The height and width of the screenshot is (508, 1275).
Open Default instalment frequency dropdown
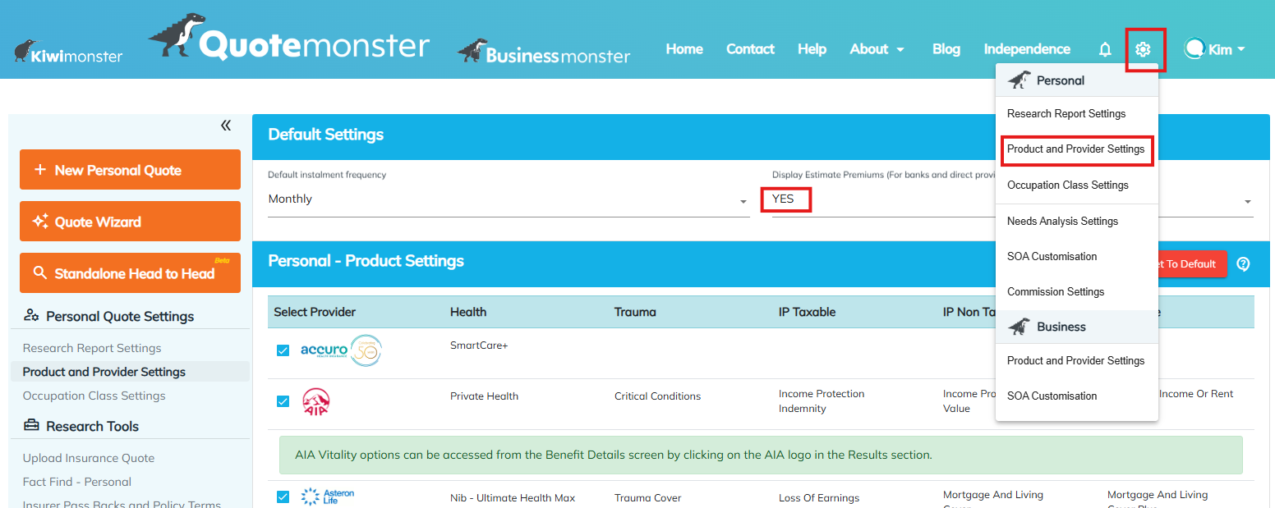tap(509, 199)
